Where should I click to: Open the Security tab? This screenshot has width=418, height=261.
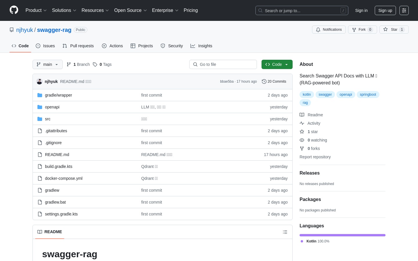click(172, 46)
